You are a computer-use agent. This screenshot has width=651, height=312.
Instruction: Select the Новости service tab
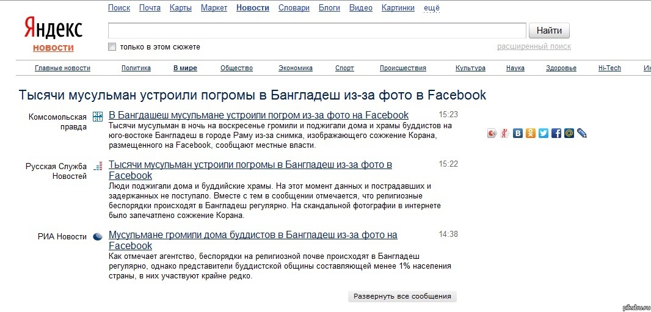253,8
